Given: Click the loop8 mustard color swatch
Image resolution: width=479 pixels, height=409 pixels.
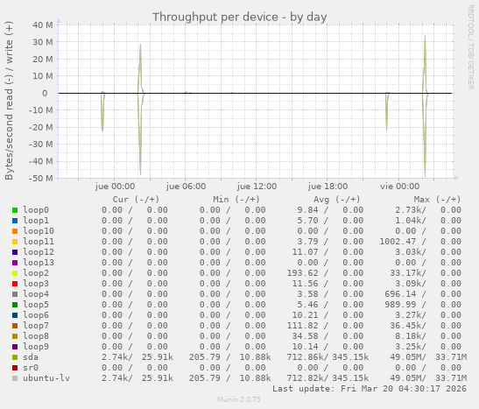Looking at the screenshot, I should 15,336.
